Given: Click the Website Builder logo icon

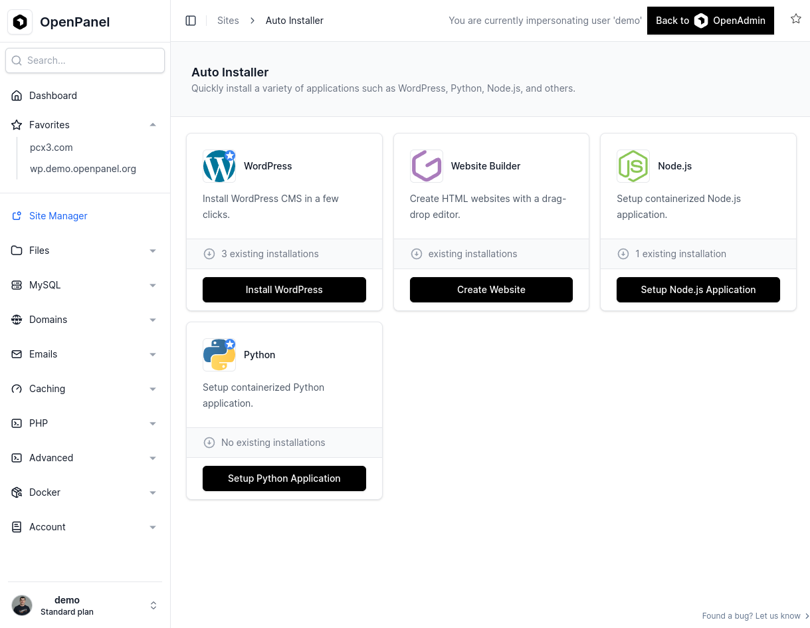Looking at the screenshot, I should [427, 166].
